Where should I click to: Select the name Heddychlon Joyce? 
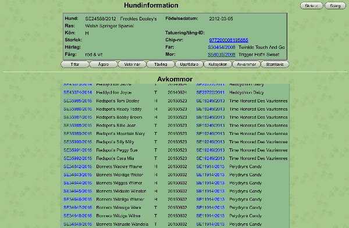[114, 92]
